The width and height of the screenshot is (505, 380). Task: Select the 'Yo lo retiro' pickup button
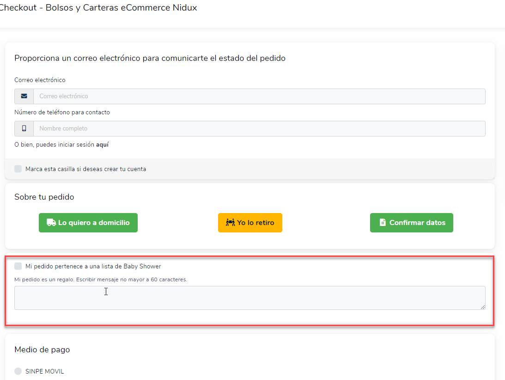pyautogui.click(x=250, y=222)
